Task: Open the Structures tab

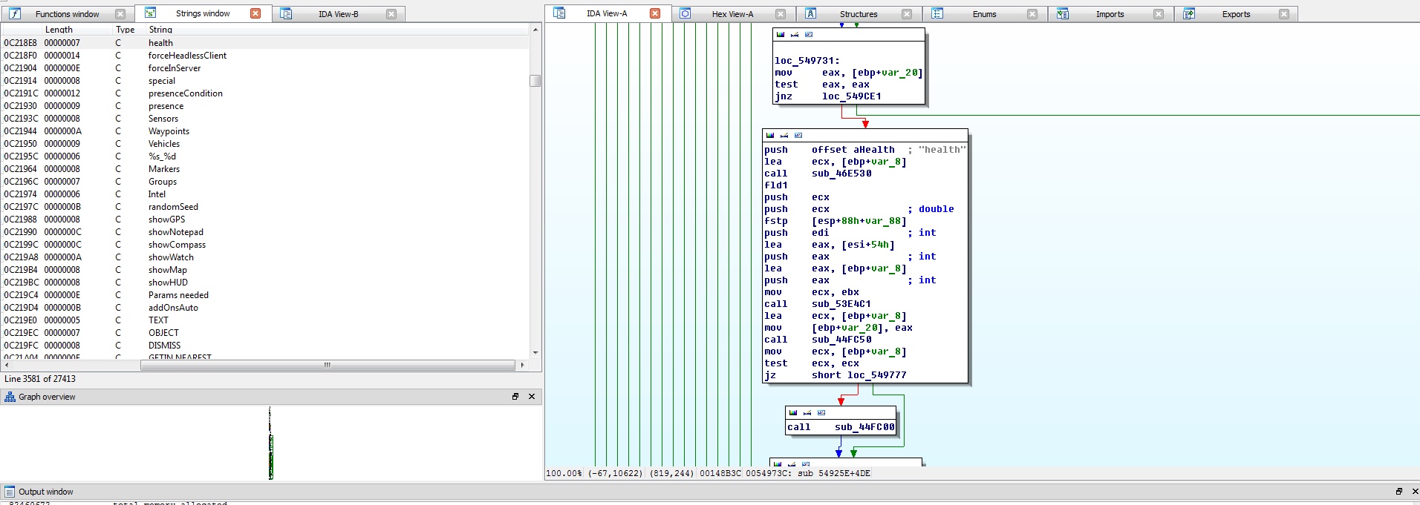Action: click(859, 14)
